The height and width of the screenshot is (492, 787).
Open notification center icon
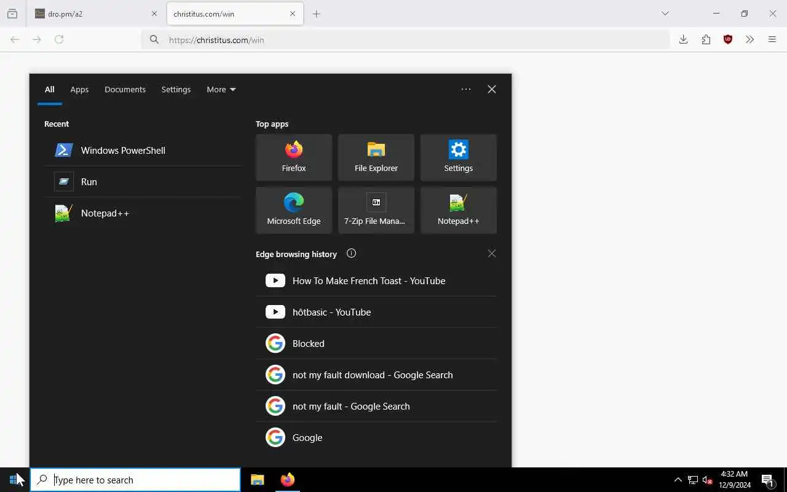point(767,480)
